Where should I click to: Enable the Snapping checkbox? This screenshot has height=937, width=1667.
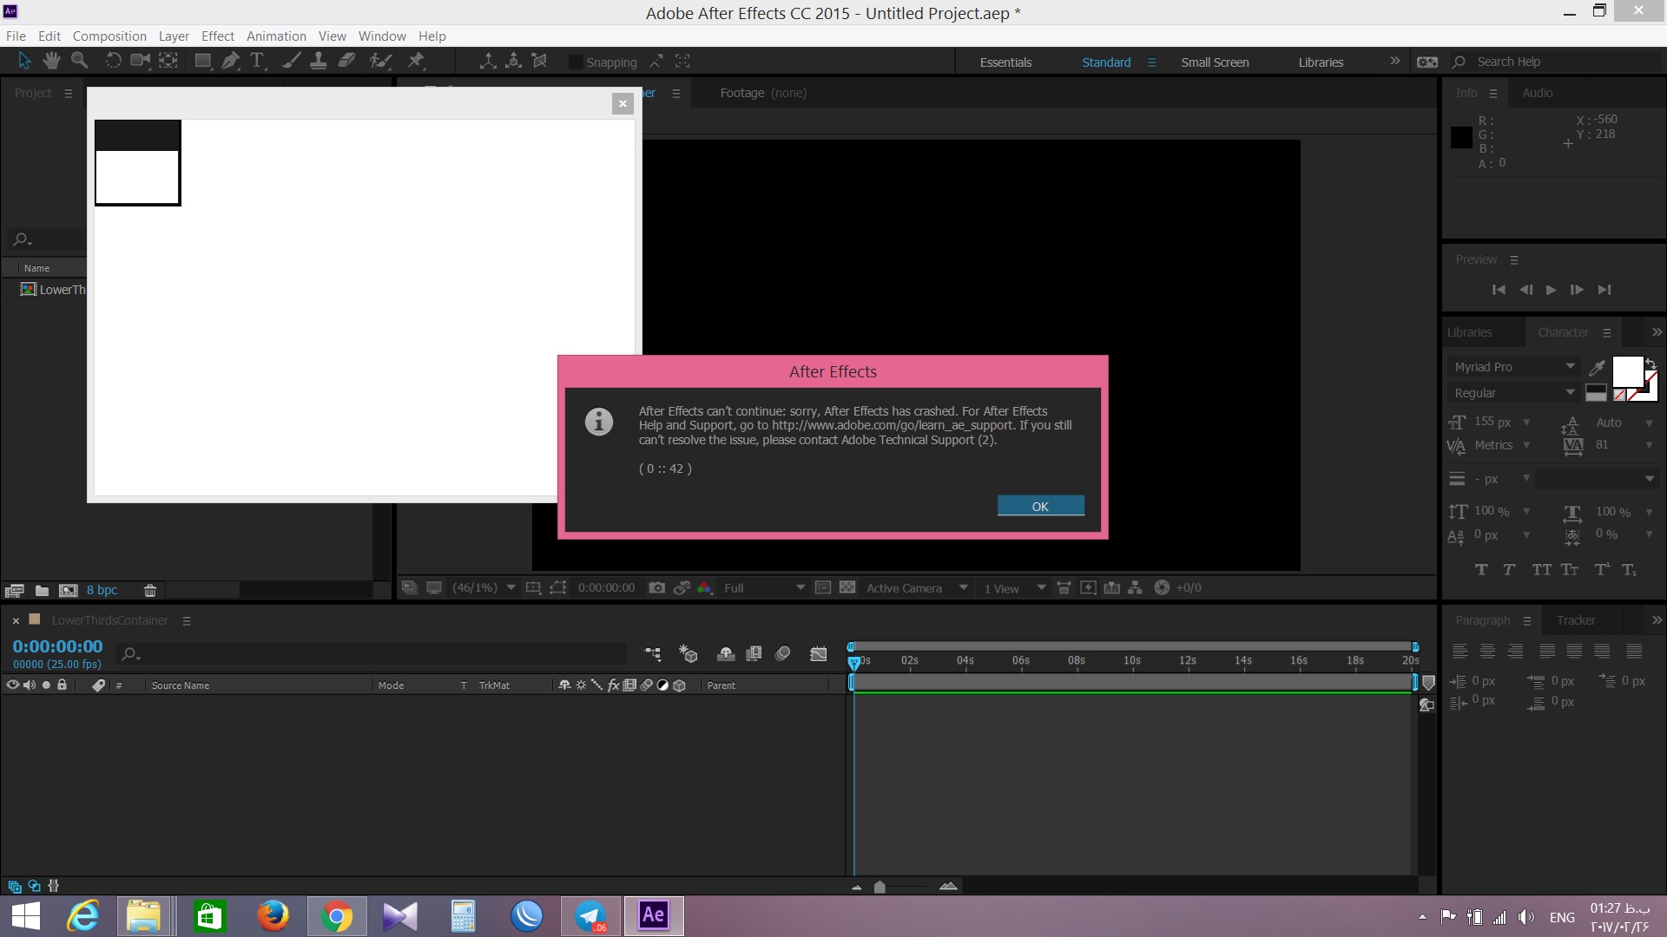[x=575, y=62]
